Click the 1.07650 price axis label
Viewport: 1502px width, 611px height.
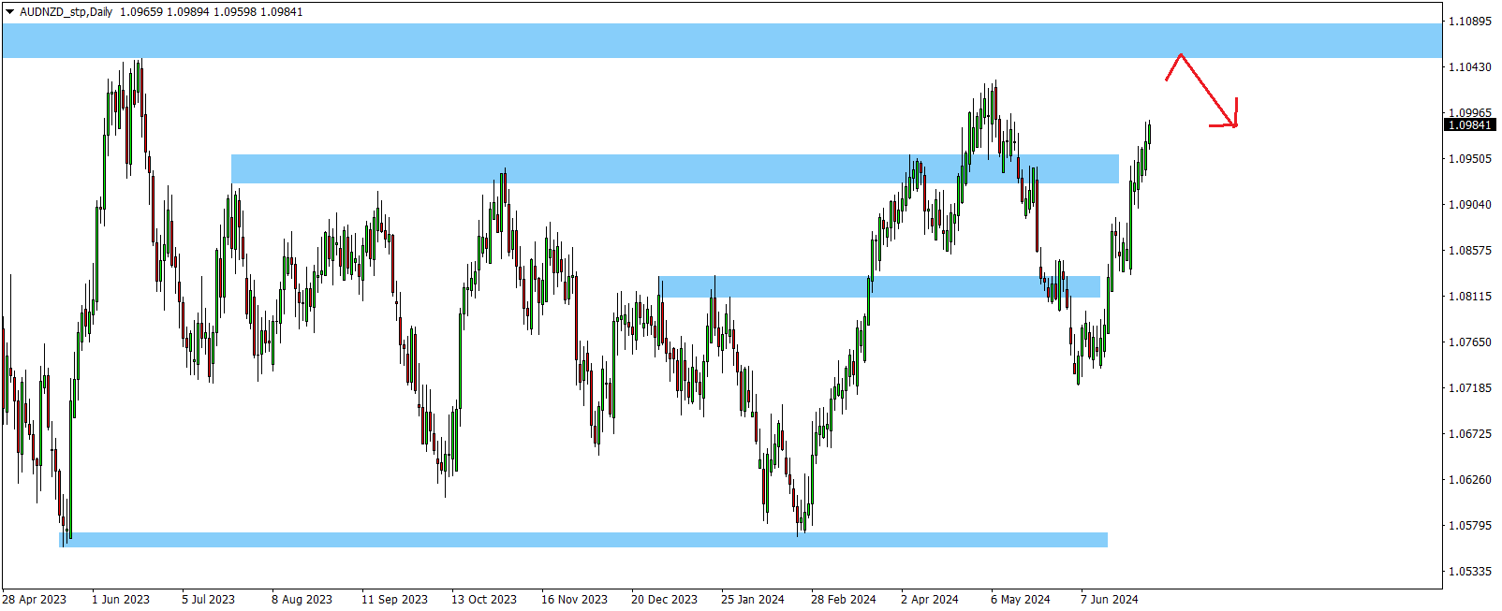coord(1470,342)
